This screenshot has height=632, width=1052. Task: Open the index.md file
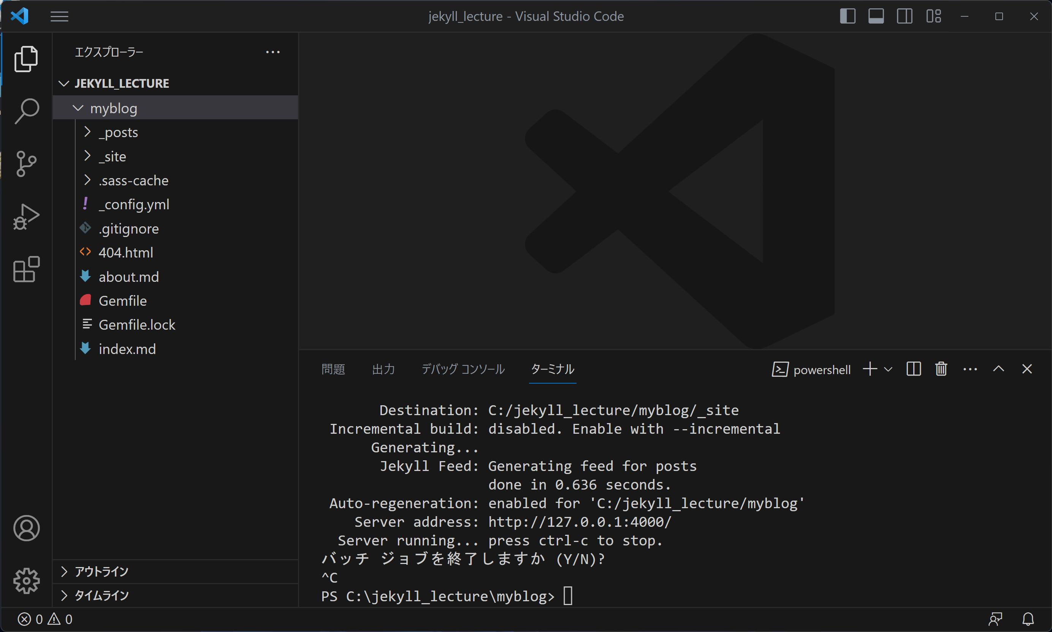[x=175, y=349]
